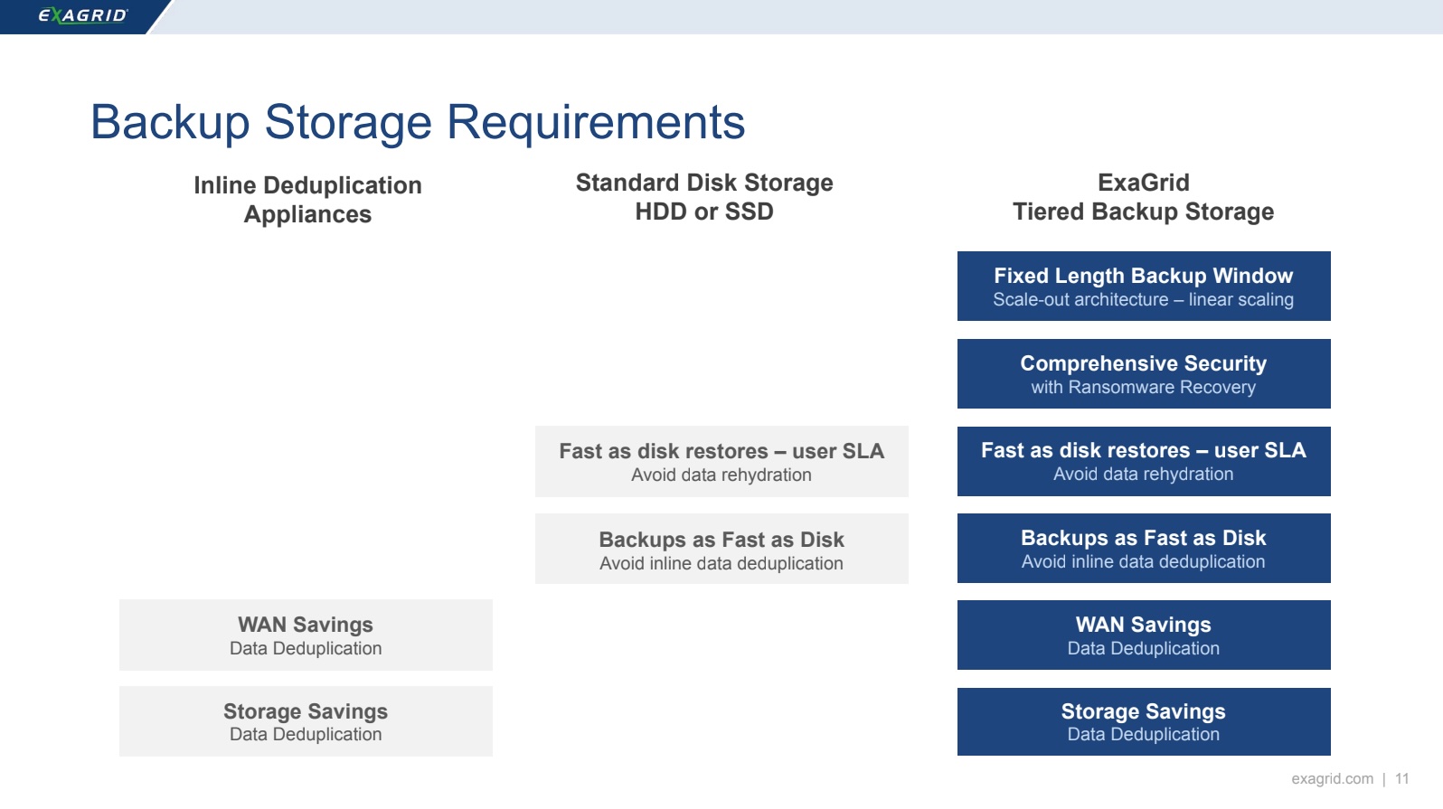Click the blue Fast as disk restores box

1144,461
